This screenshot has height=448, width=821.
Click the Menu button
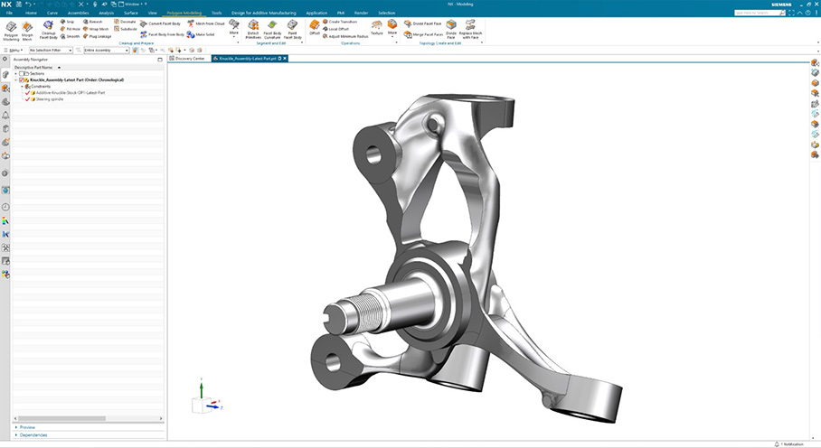coord(14,51)
